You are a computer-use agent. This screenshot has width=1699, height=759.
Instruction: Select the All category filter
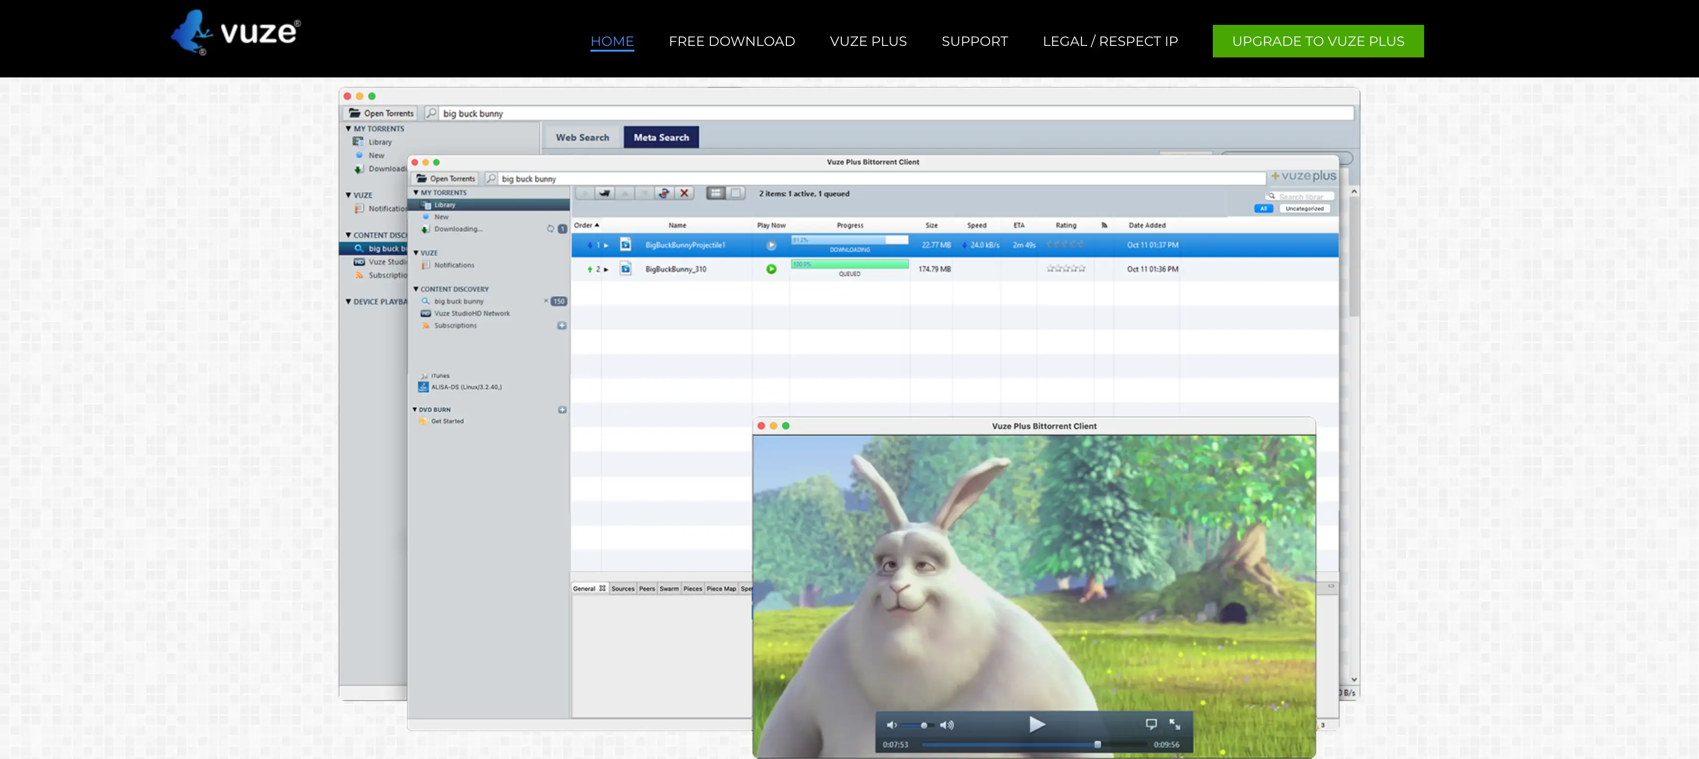coord(1263,208)
